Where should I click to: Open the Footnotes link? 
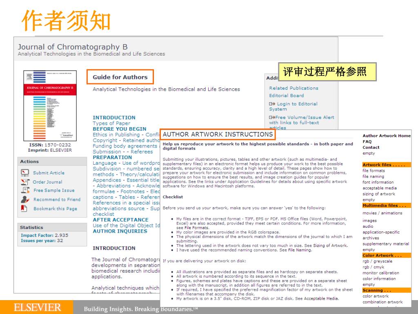click(x=133, y=191)
